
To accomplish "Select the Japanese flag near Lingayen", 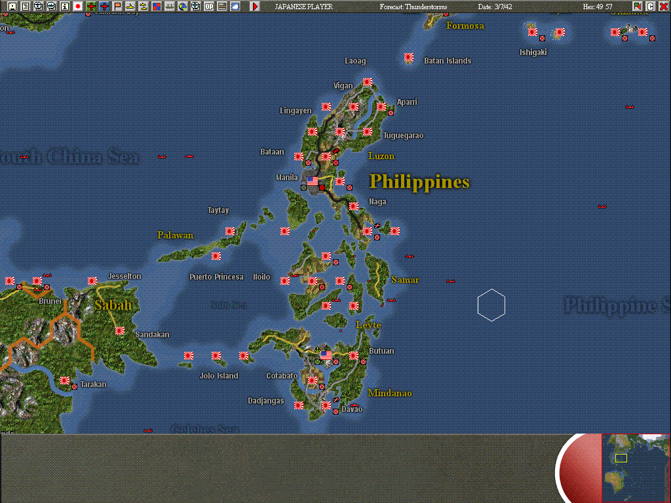I will click(326, 107).
